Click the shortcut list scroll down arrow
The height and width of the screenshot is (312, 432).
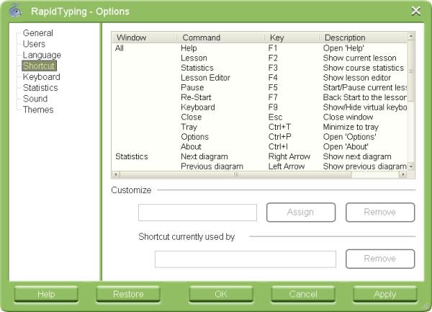coord(411,167)
